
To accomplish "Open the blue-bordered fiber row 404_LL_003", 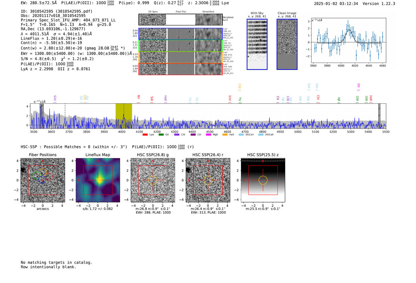I will pos(180,34).
